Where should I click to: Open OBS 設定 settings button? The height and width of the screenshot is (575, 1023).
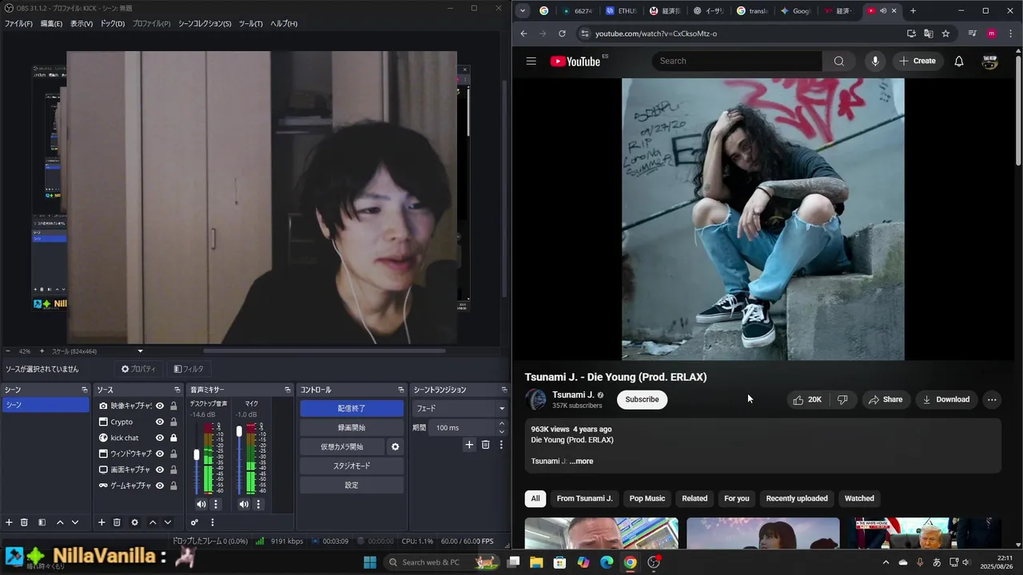click(x=352, y=485)
